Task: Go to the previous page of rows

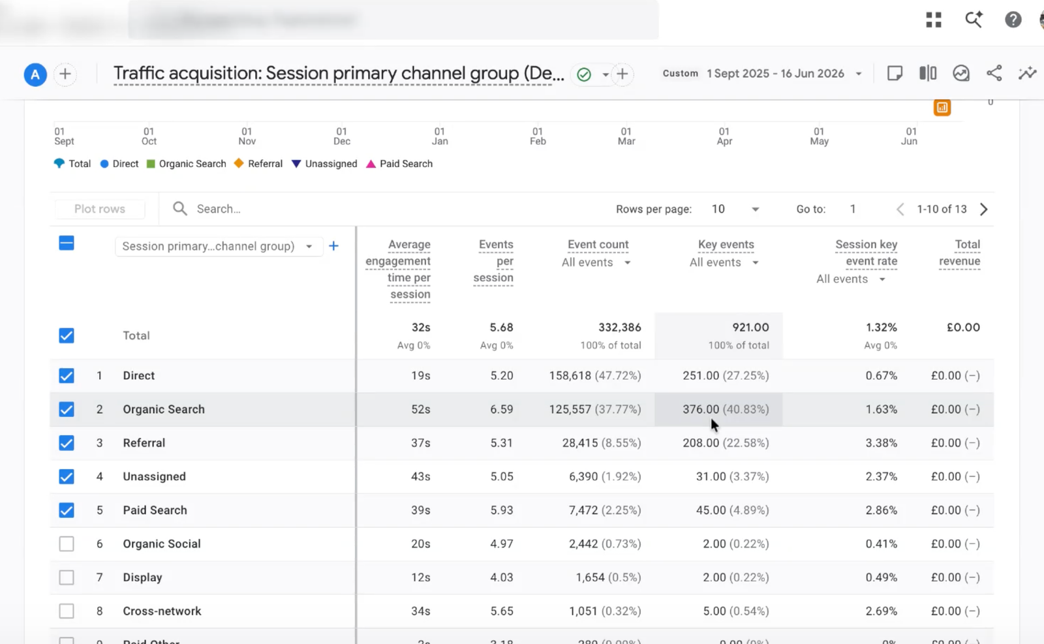Action: tap(900, 209)
